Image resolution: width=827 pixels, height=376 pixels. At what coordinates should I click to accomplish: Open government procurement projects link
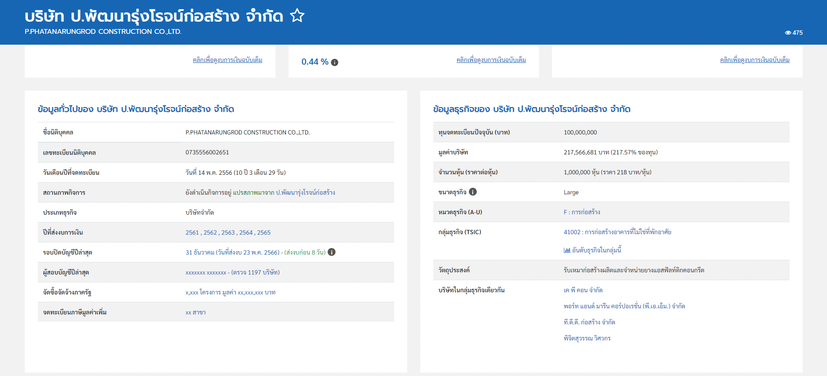pos(230,292)
